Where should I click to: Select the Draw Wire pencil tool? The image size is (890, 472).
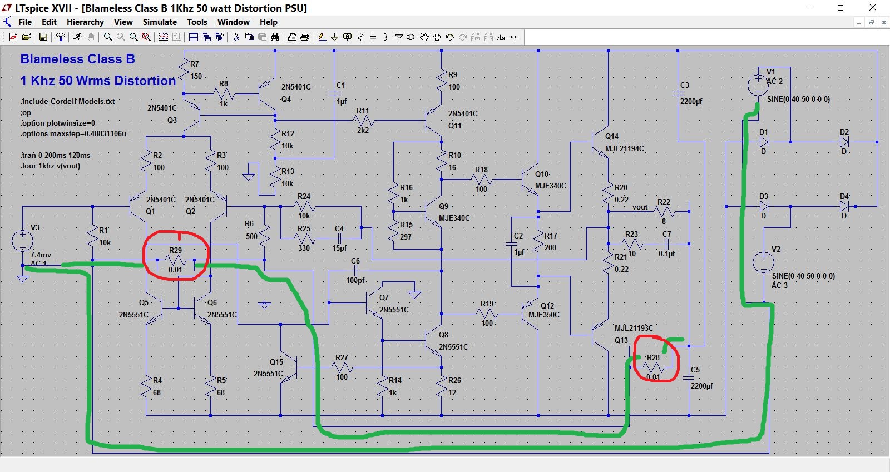pyautogui.click(x=322, y=37)
